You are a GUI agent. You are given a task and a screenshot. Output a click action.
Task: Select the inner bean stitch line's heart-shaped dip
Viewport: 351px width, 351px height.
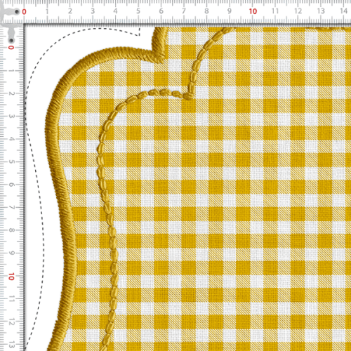pos(187,95)
